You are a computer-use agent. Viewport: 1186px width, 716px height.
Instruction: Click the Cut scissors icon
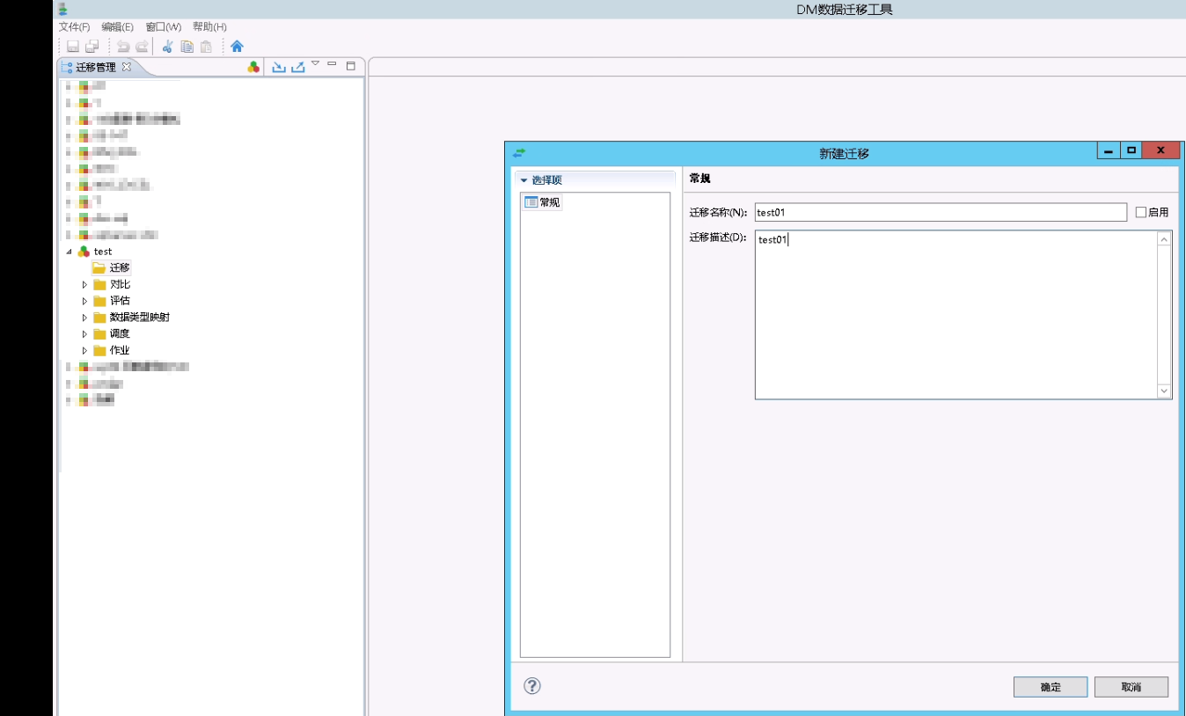pyautogui.click(x=167, y=46)
